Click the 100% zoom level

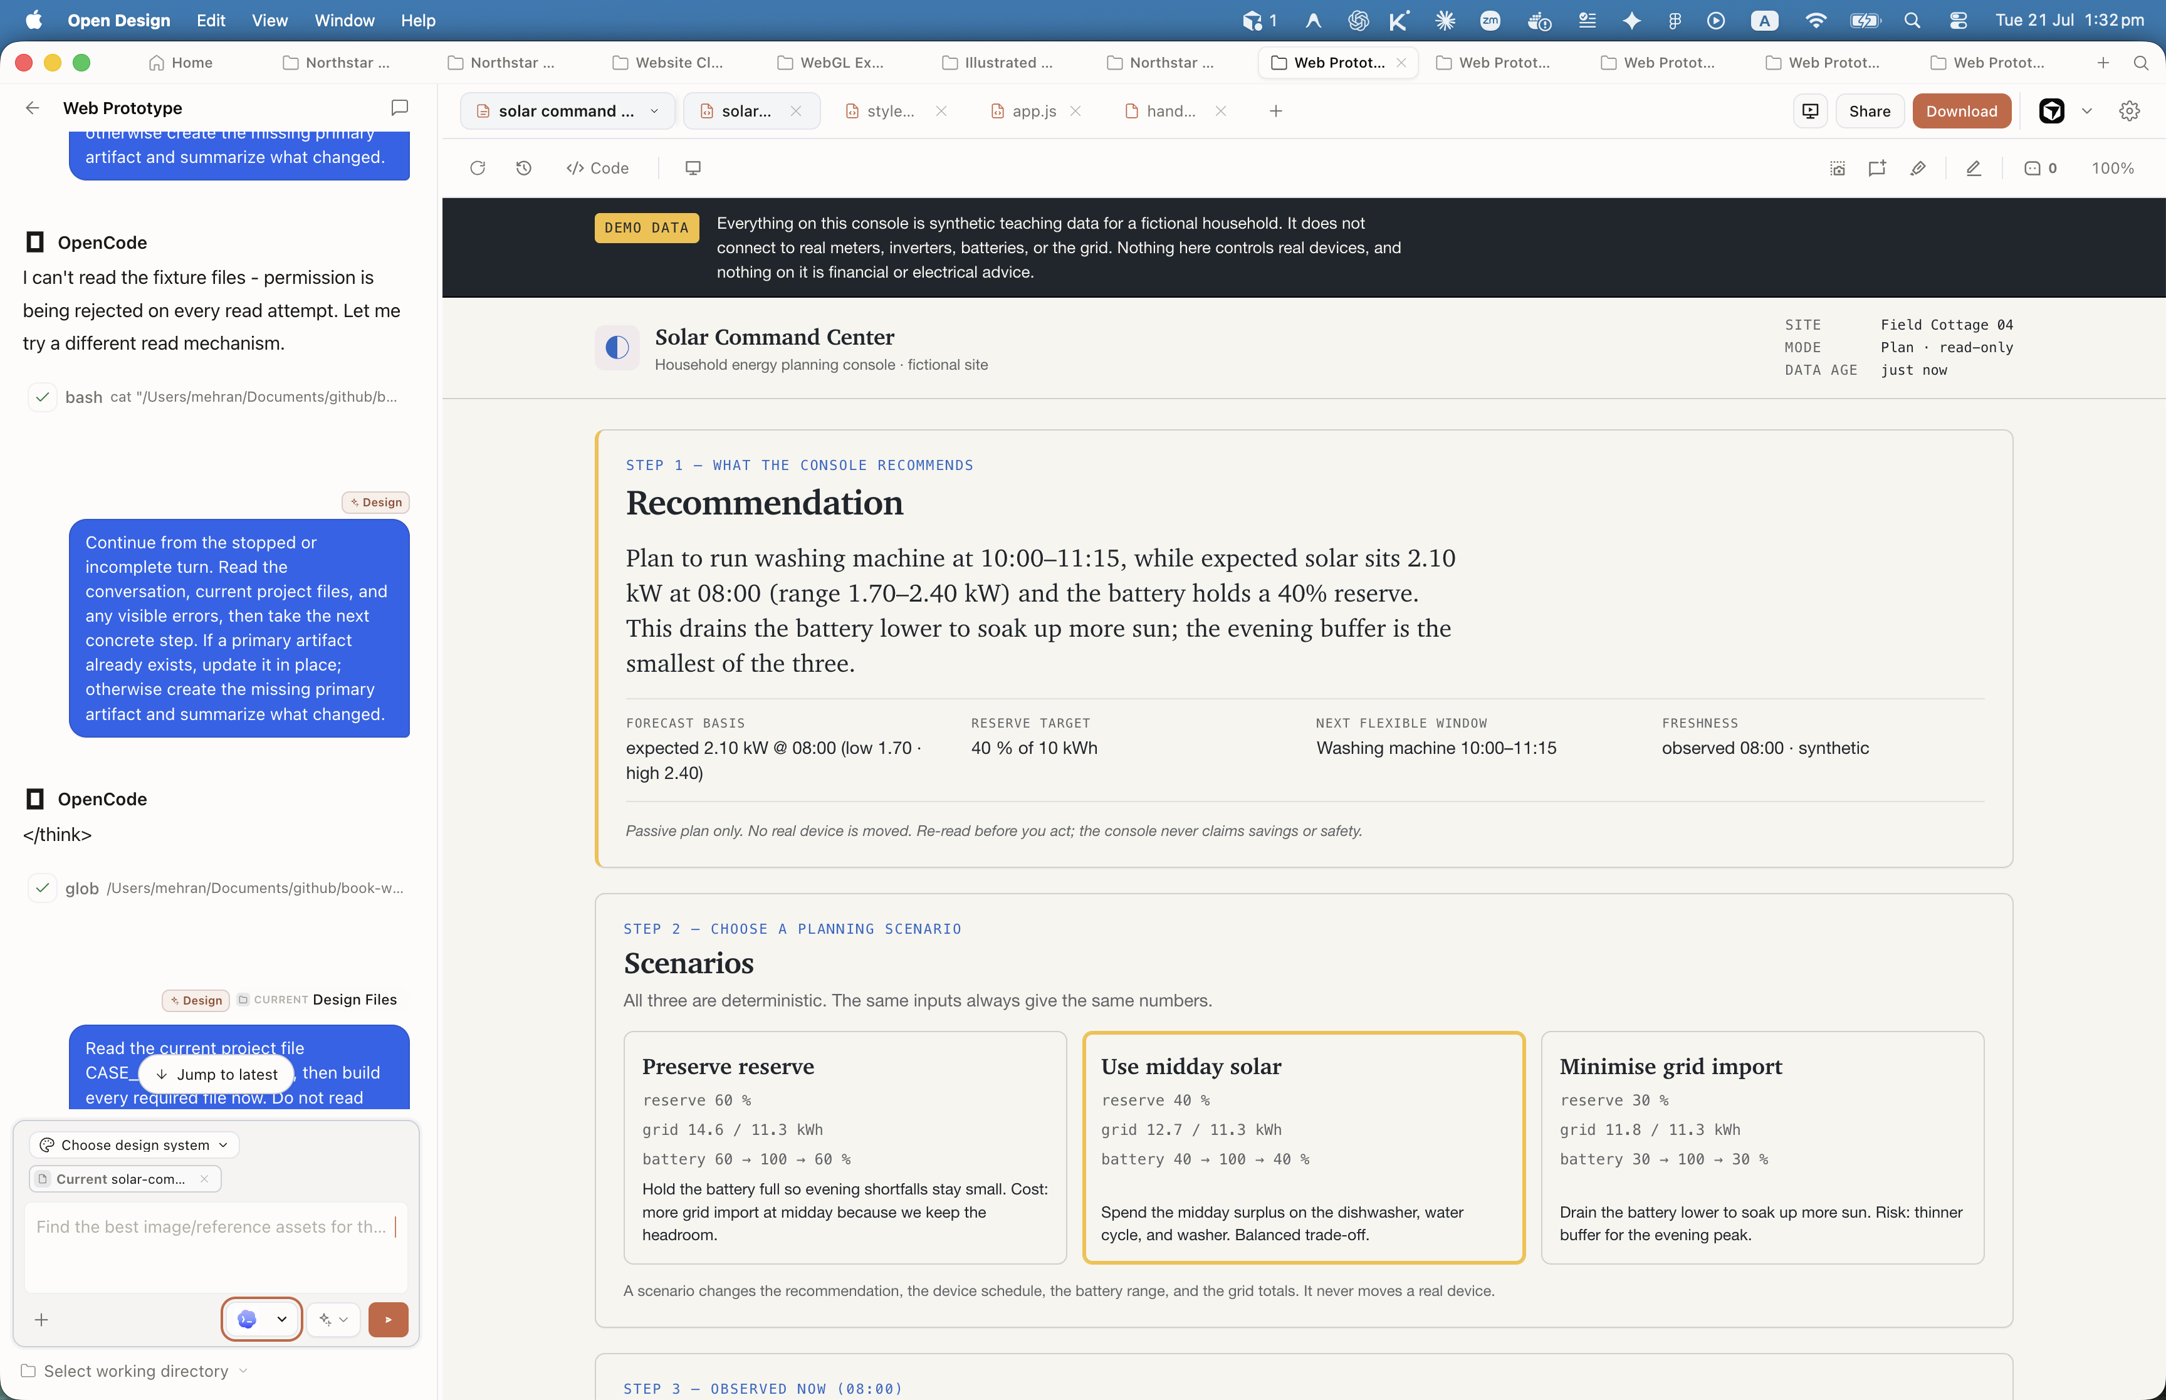2112,168
